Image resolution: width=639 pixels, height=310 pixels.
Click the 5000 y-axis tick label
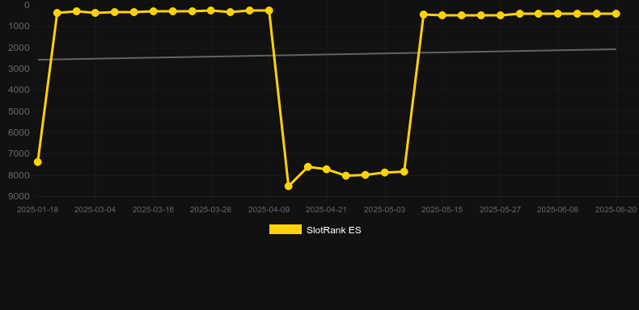pos(19,111)
